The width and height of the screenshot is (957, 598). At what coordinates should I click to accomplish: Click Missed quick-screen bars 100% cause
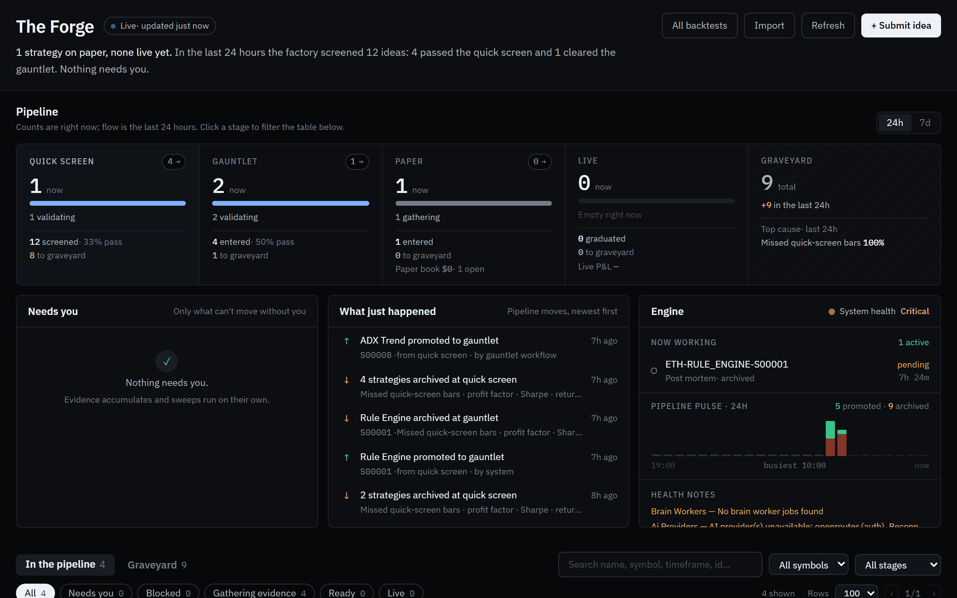(822, 243)
